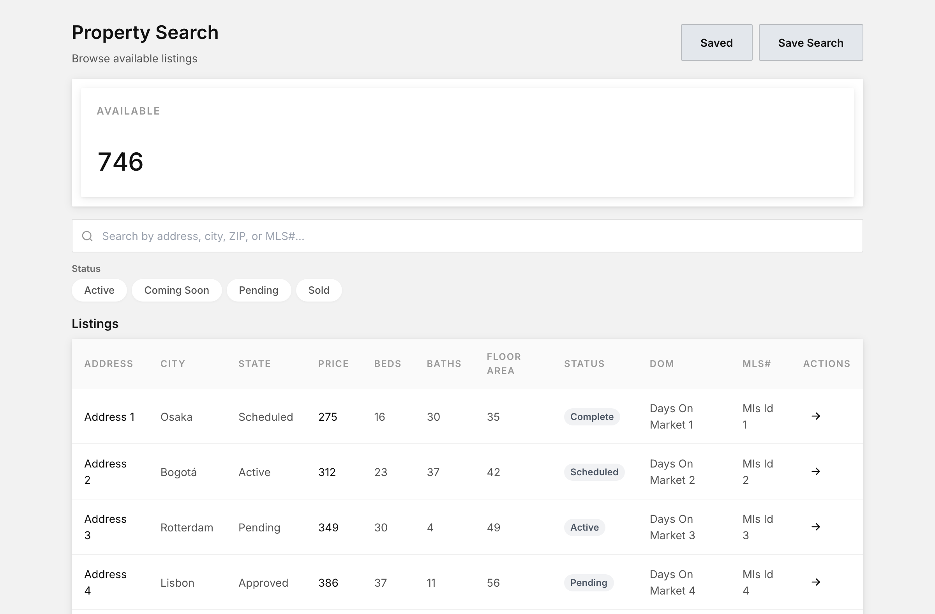This screenshot has height=614, width=935.
Task: Open Address 1 row arrow action
Action: tap(816, 416)
